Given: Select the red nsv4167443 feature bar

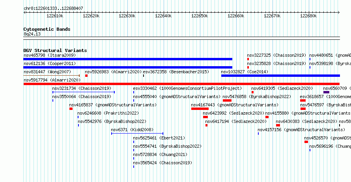Looking at the screenshot, I should (x=200, y=109).
